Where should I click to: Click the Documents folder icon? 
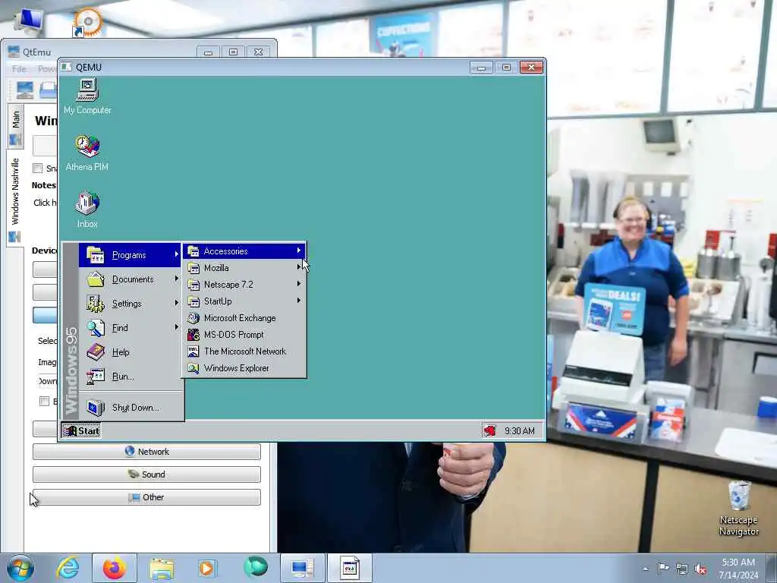tap(95, 279)
